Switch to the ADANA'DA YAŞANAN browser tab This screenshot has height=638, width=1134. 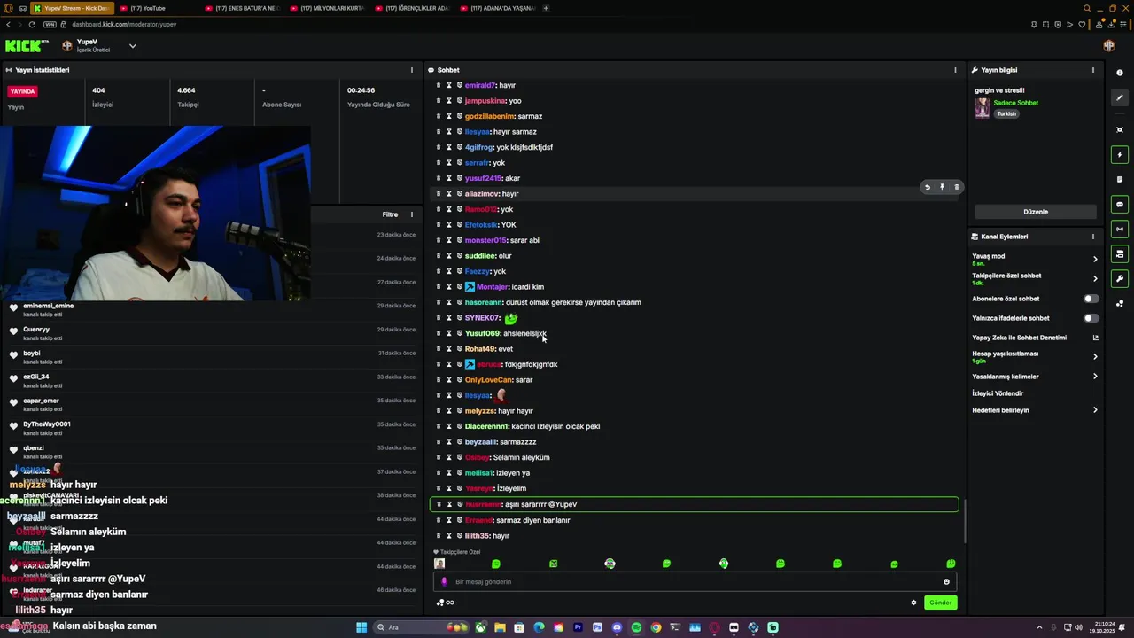pyautogui.click(x=496, y=8)
